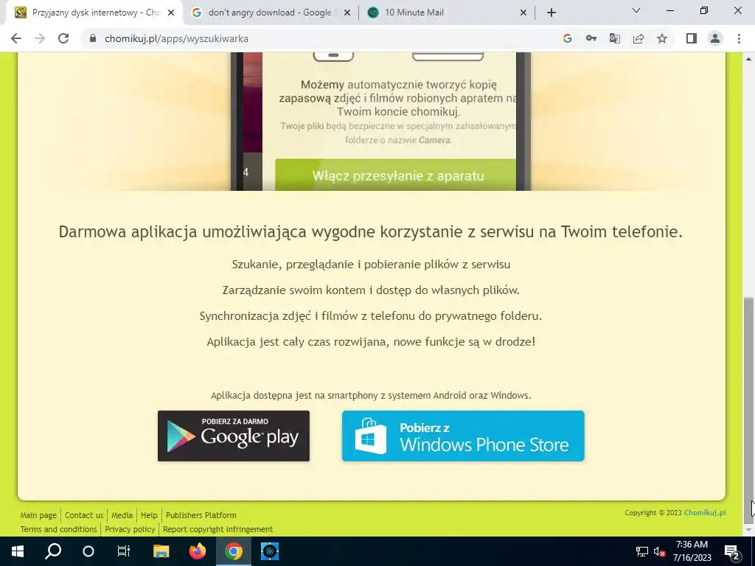Open the Windows Start menu
Screen dimensions: 755x566
[18, 551]
